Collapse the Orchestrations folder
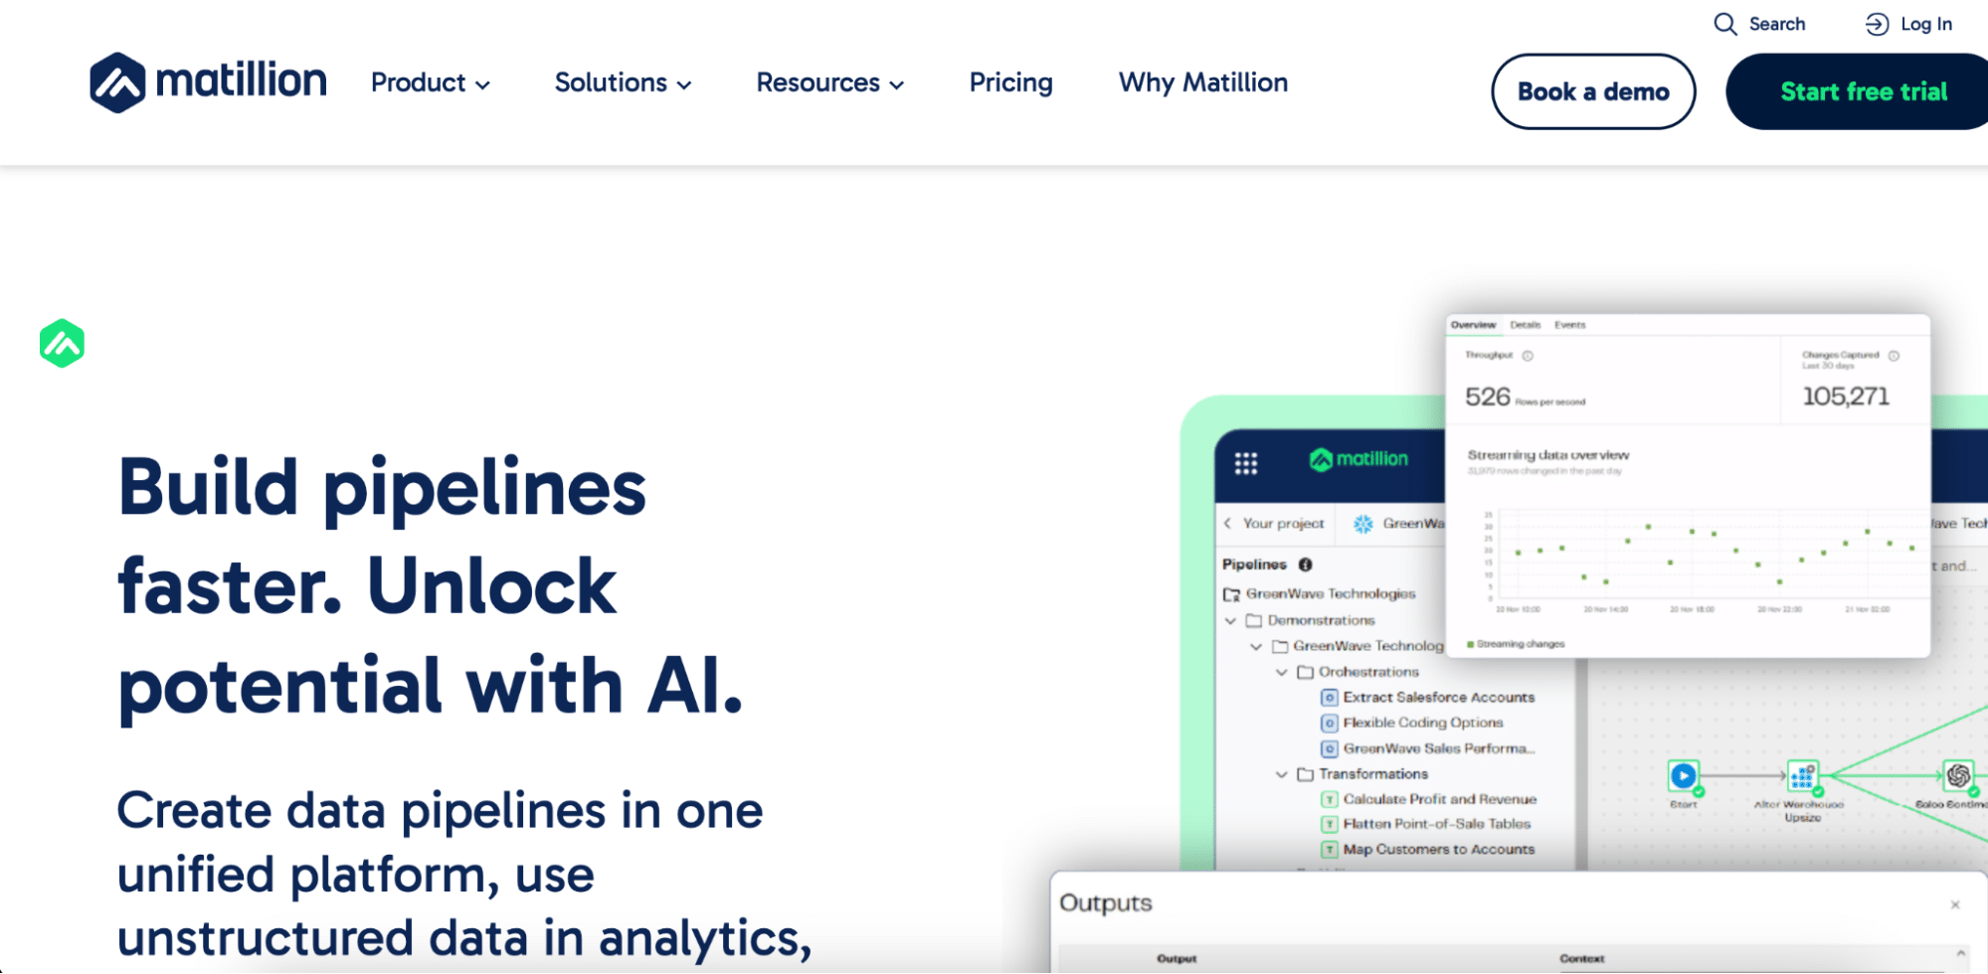1988x974 pixels. [x=1282, y=673]
